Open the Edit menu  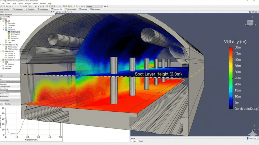pyautogui.click(x=3, y=4)
